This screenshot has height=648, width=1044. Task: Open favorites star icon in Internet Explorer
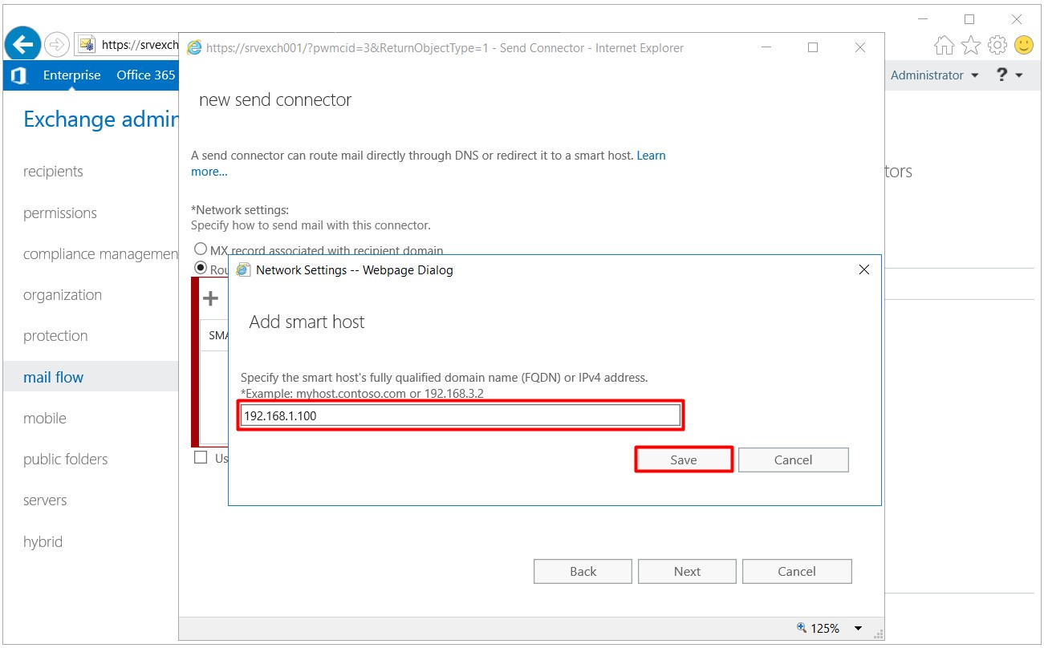tap(971, 45)
